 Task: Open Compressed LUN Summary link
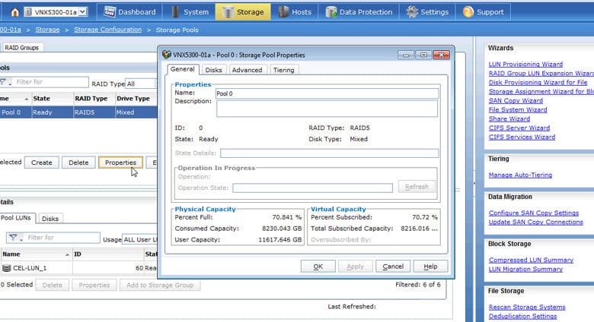pyautogui.click(x=531, y=260)
